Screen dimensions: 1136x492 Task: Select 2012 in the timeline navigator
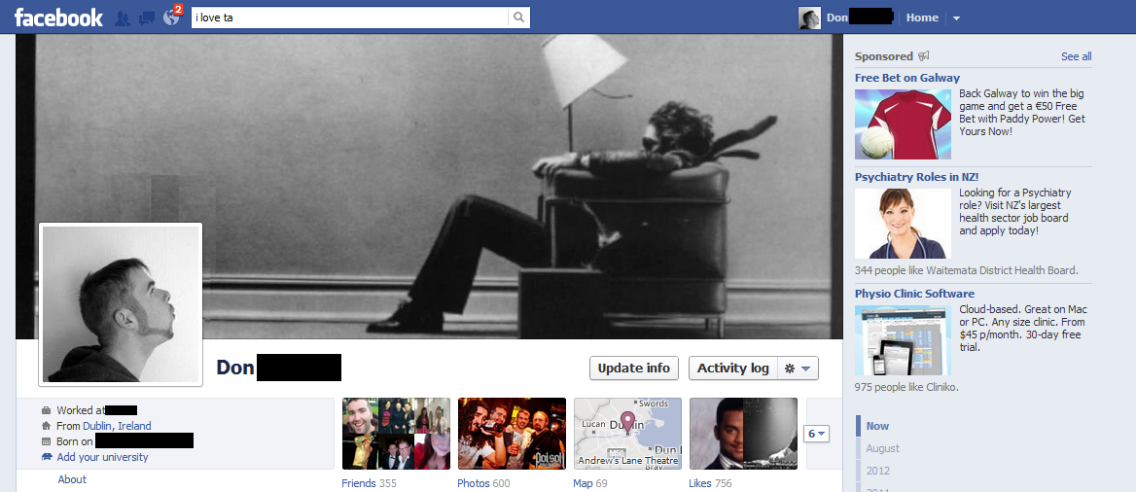tap(877, 471)
